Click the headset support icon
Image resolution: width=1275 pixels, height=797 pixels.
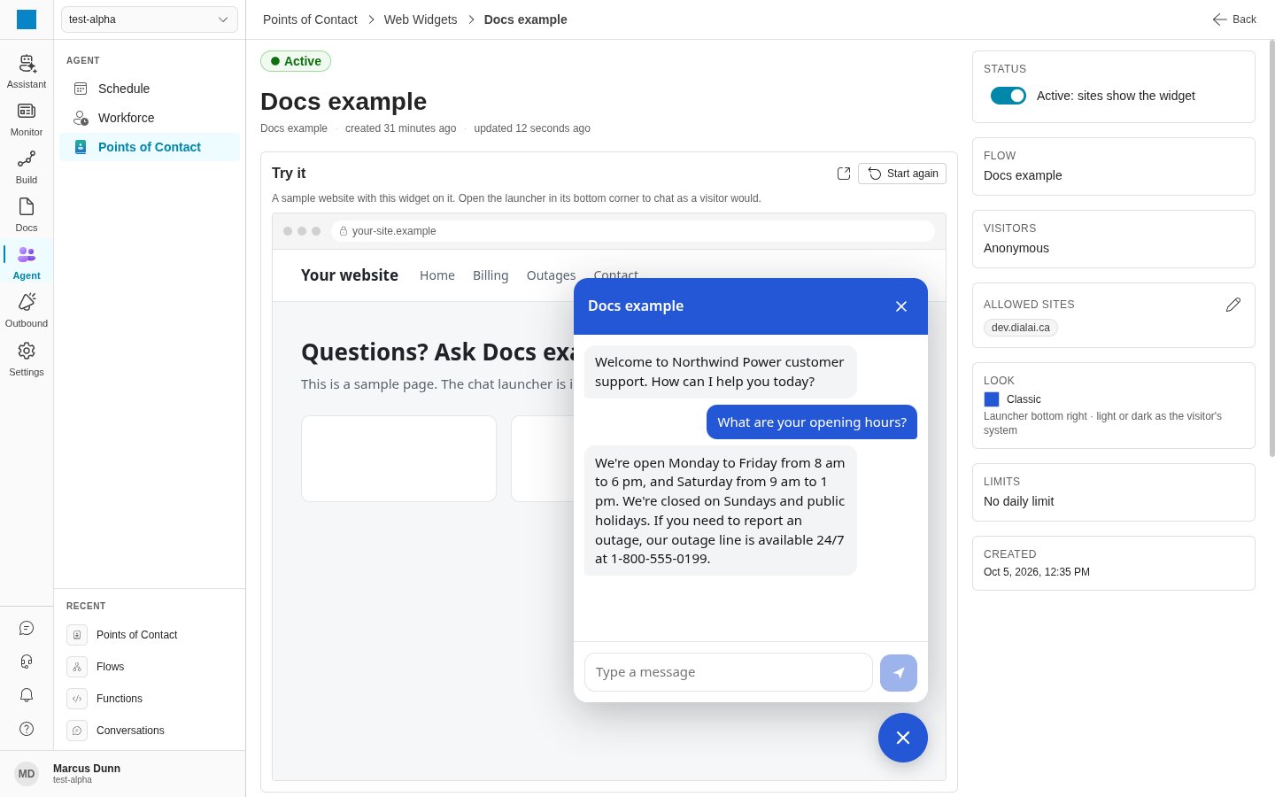(x=27, y=662)
